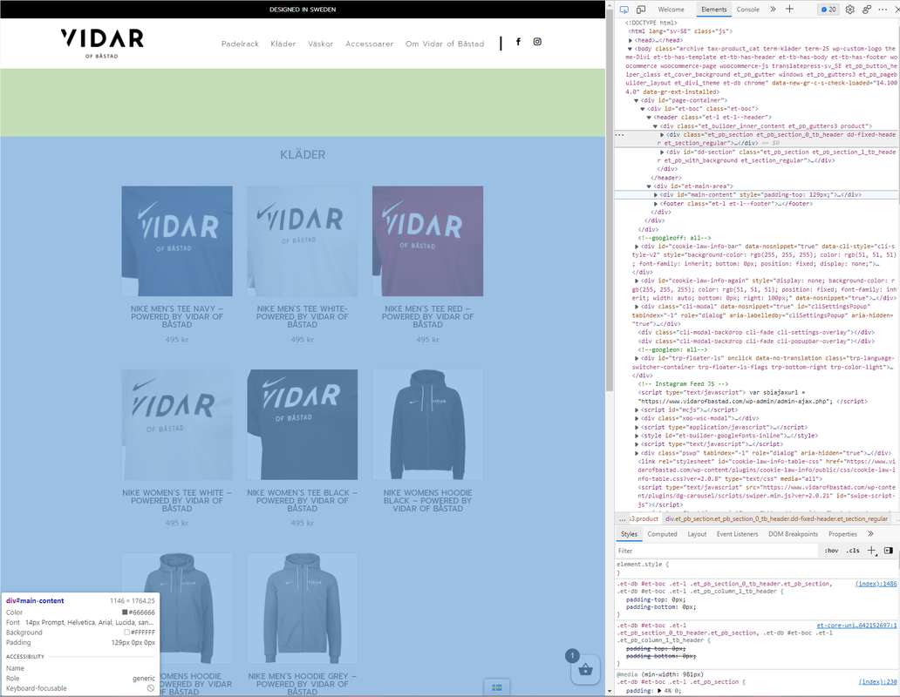Collapse the page-container div node
The image size is (900, 697).
tap(637, 100)
